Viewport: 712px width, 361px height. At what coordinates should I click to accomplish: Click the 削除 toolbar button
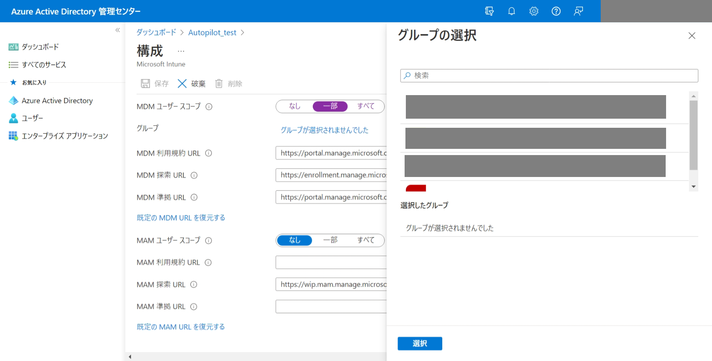click(x=228, y=84)
